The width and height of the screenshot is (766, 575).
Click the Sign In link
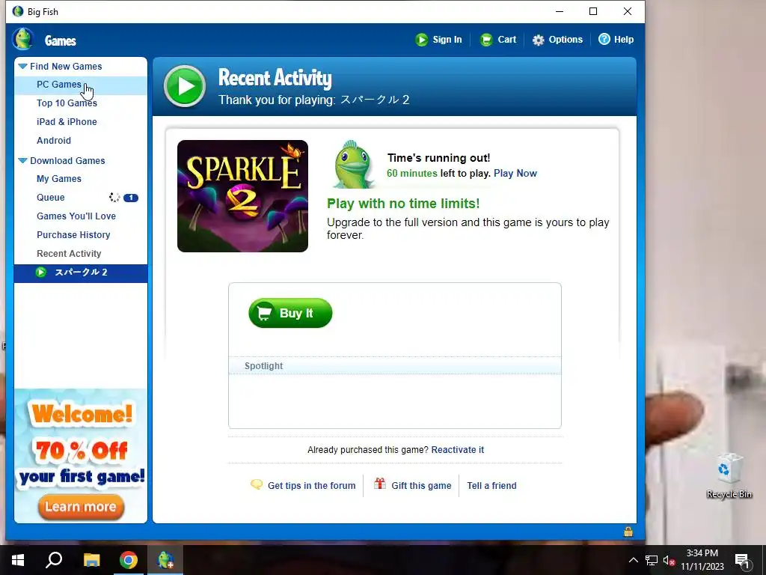point(447,40)
